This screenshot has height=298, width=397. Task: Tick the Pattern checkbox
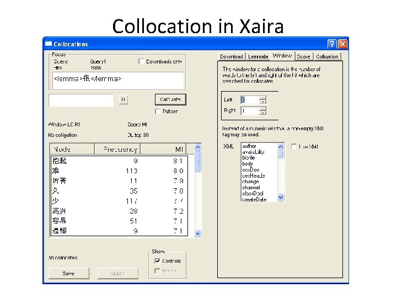[x=158, y=111]
